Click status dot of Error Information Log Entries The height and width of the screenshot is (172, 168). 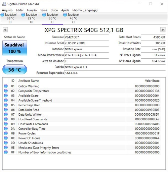tap(6, 152)
